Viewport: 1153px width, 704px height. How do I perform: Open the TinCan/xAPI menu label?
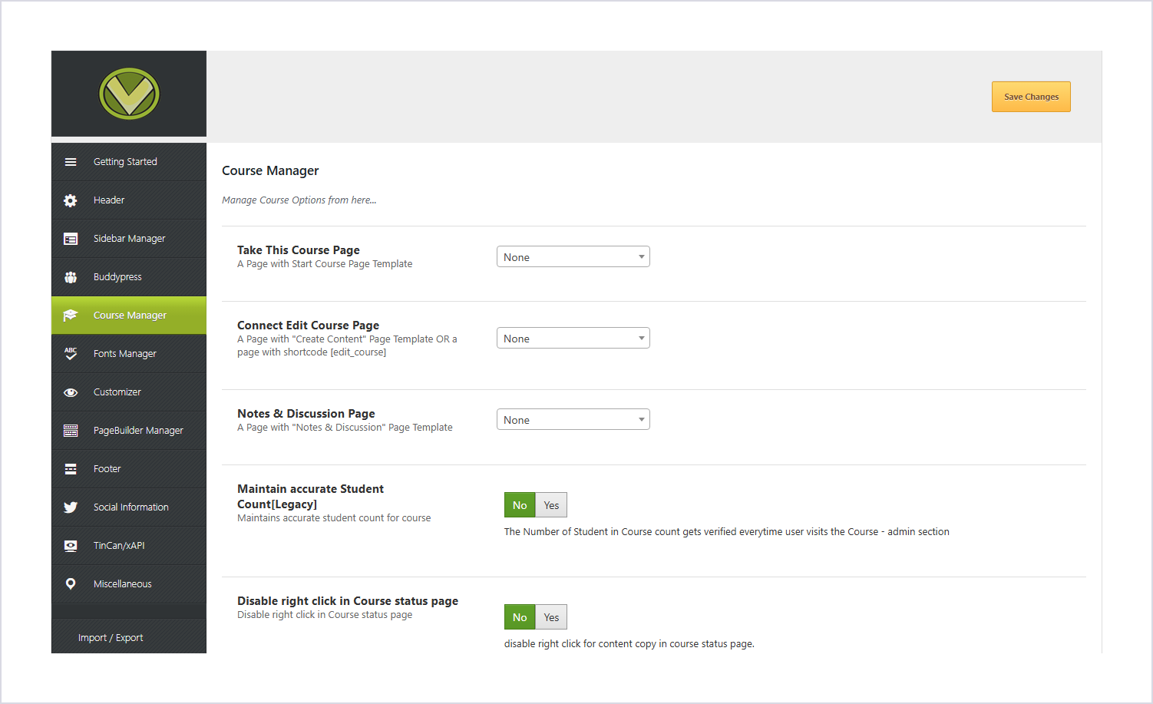coord(119,546)
